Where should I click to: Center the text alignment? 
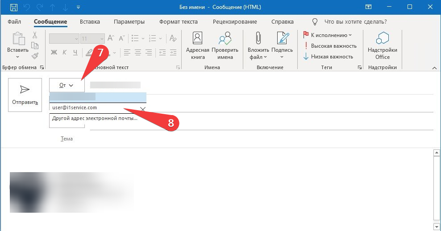(x=138, y=52)
